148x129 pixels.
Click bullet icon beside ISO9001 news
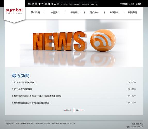[x=13, y=96]
